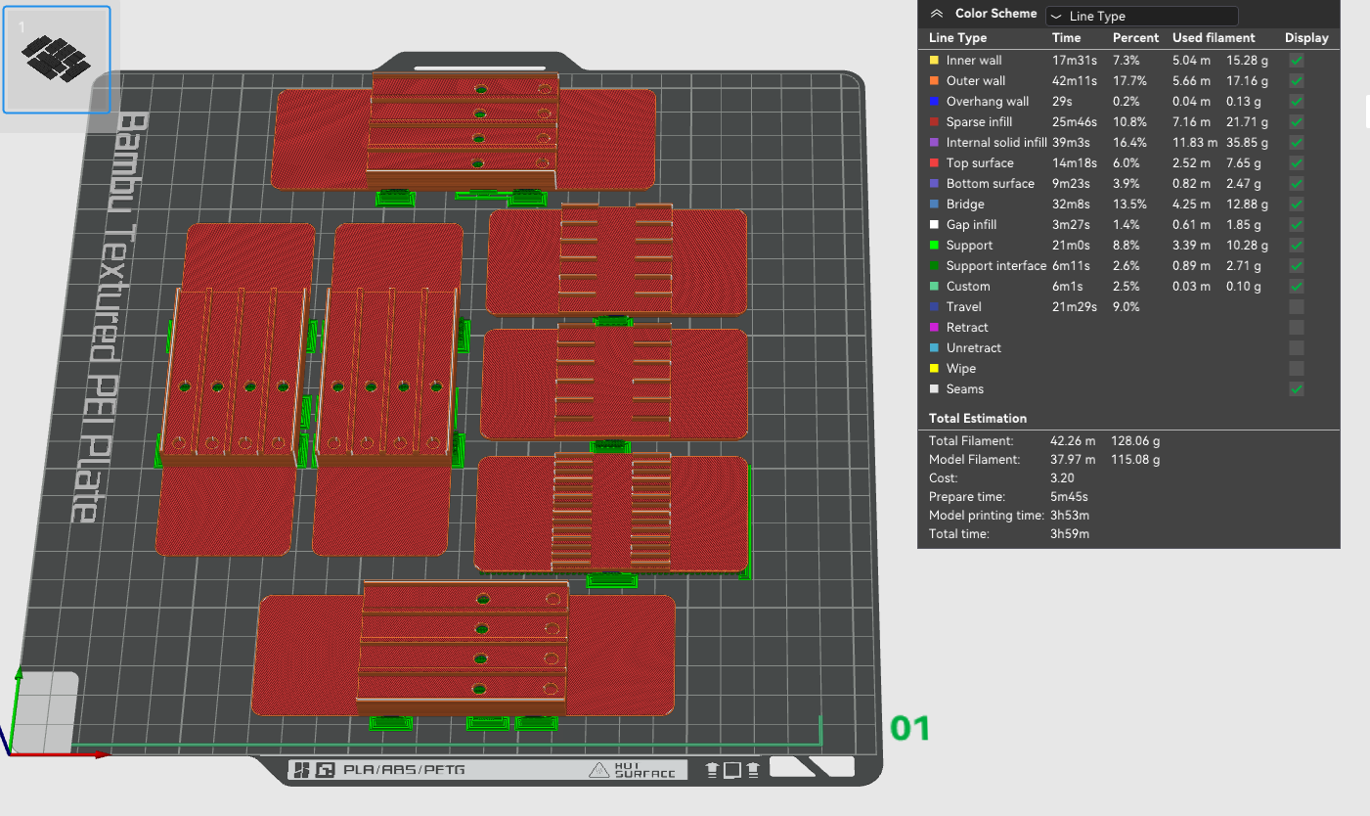Click the yellow Inner wall color swatch

pos(934,61)
